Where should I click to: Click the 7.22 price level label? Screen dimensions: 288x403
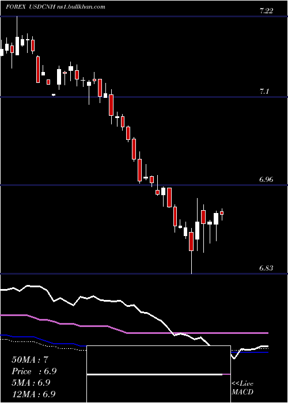pos(266,11)
